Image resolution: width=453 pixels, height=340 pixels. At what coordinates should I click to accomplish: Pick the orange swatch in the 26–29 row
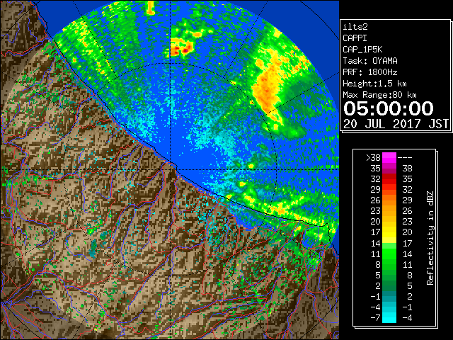tap(389, 200)
